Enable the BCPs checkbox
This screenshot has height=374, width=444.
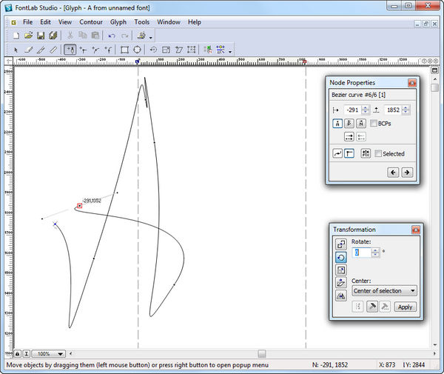(374, 124)
